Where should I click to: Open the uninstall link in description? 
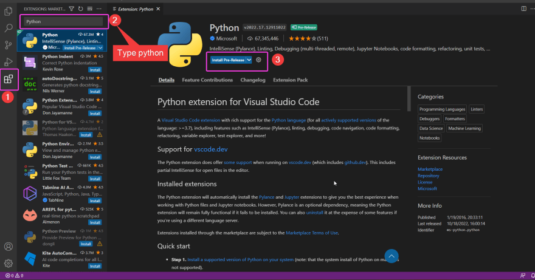(314, 213)
